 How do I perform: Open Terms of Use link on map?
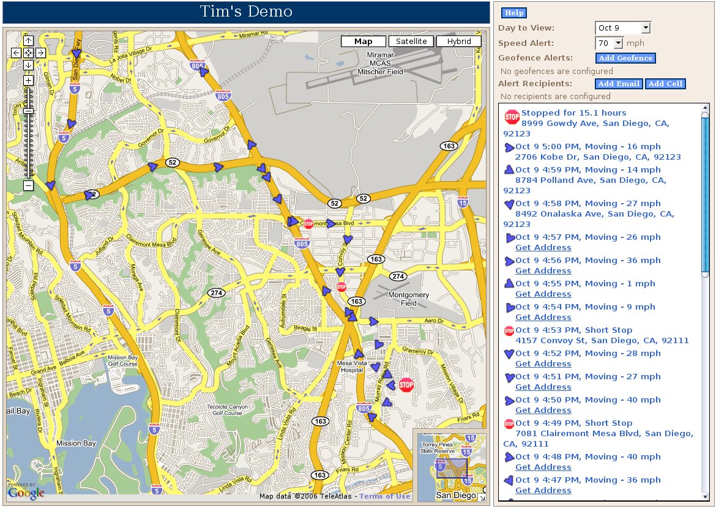(x=384, y=496)
